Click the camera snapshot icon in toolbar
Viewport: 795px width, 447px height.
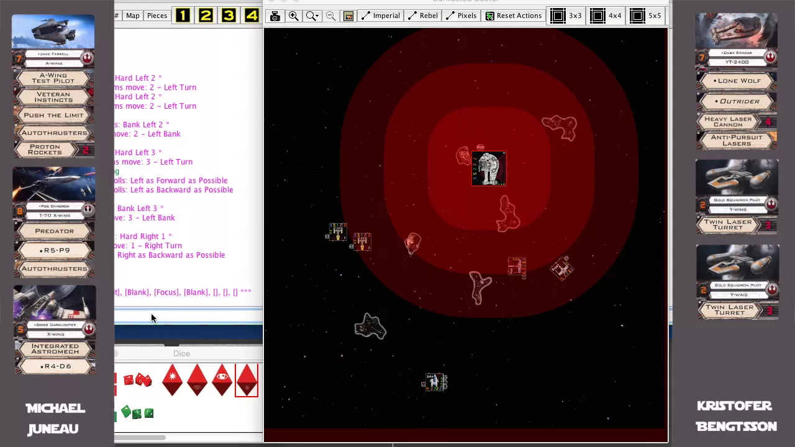[275, 16]
